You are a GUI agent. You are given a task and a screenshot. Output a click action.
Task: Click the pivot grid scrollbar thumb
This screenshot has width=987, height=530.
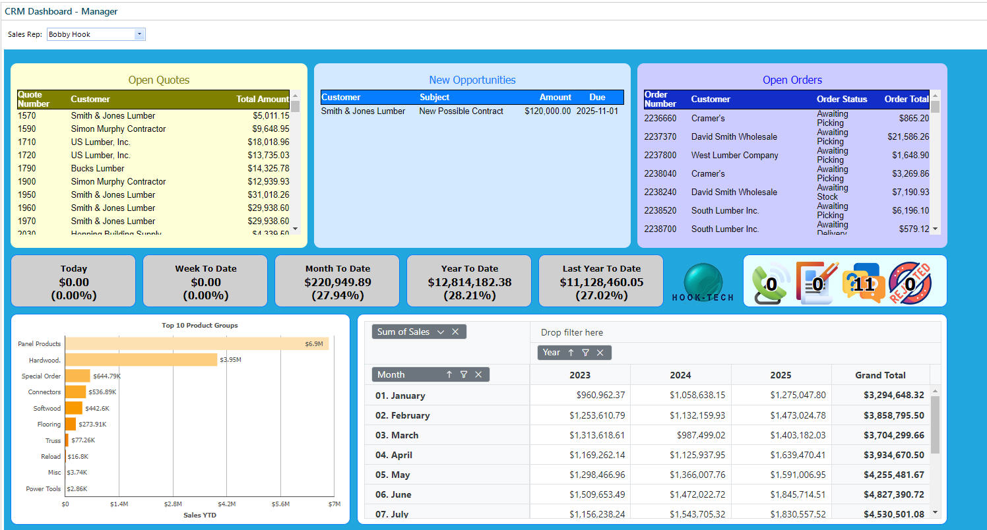pyautogui.click(x=935, y=425)
